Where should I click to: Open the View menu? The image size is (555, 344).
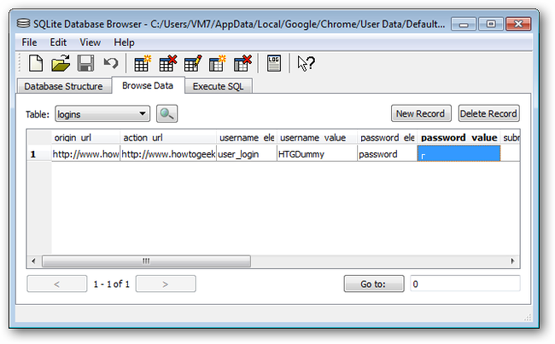point(90,42)
